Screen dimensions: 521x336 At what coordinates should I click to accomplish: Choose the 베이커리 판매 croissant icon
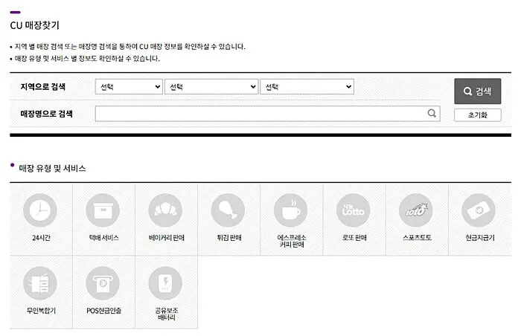(x=165, y=210)
